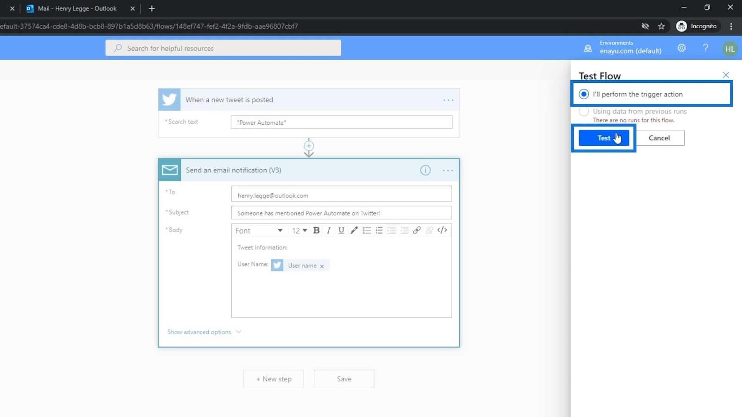Open the font color highlighter tool
742x417 pixels.
pos(354,230)
